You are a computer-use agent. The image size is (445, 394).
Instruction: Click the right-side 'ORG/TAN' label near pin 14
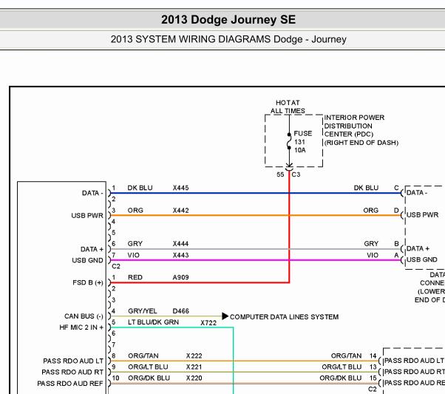tap(346, 356)
